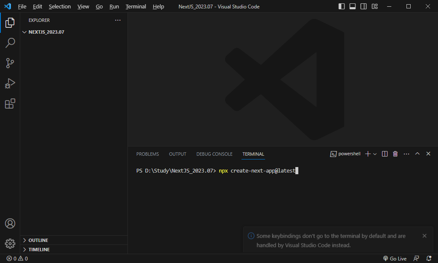Maximize the panel size with the chevron-up icon
Screen dimensions: 438x263
click(417, 154)
